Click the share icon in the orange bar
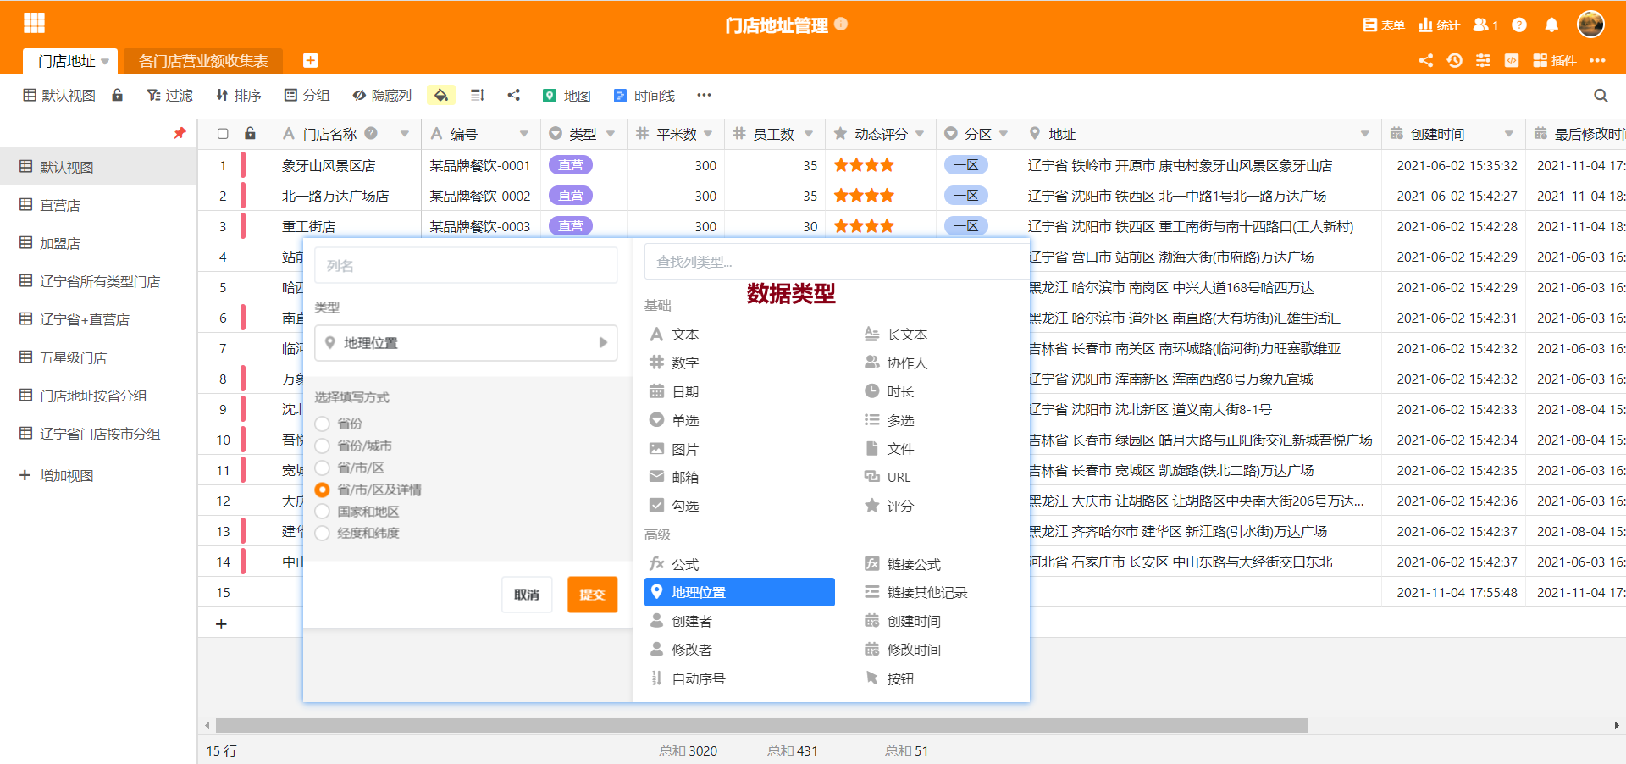The width and height of the screenshot is (1626, 764). (x=1426, y=60)
